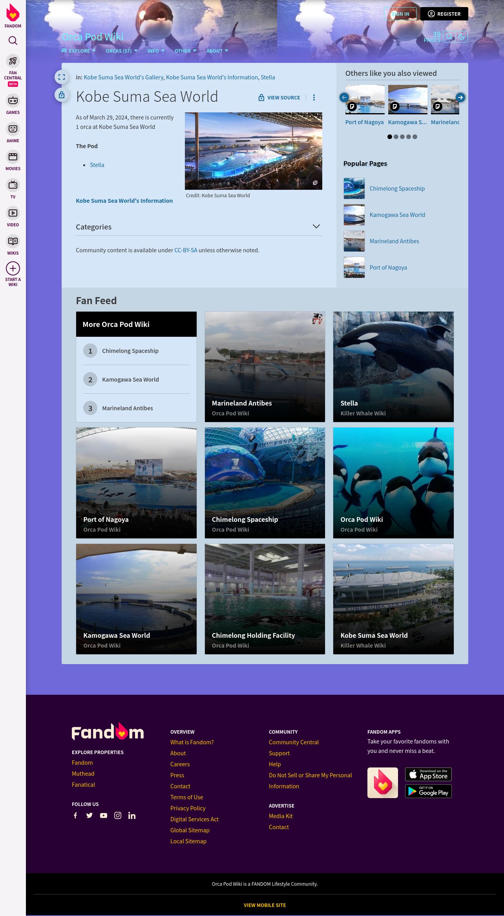Open the Community Central footer link
504x916 pixels.
pyautogui.click(x=294, y=742)
